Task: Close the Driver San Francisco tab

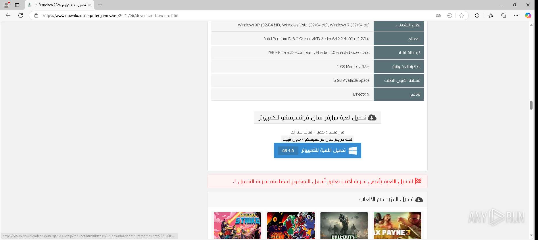Action: coord(89,5)
